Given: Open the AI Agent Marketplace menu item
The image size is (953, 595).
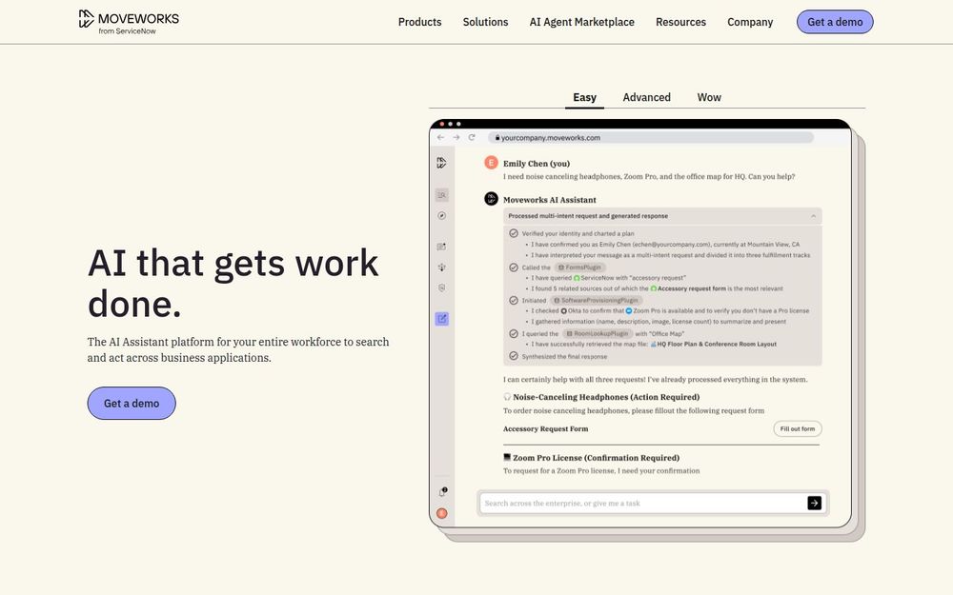Looking at the screenshot, I should [581, 21].
